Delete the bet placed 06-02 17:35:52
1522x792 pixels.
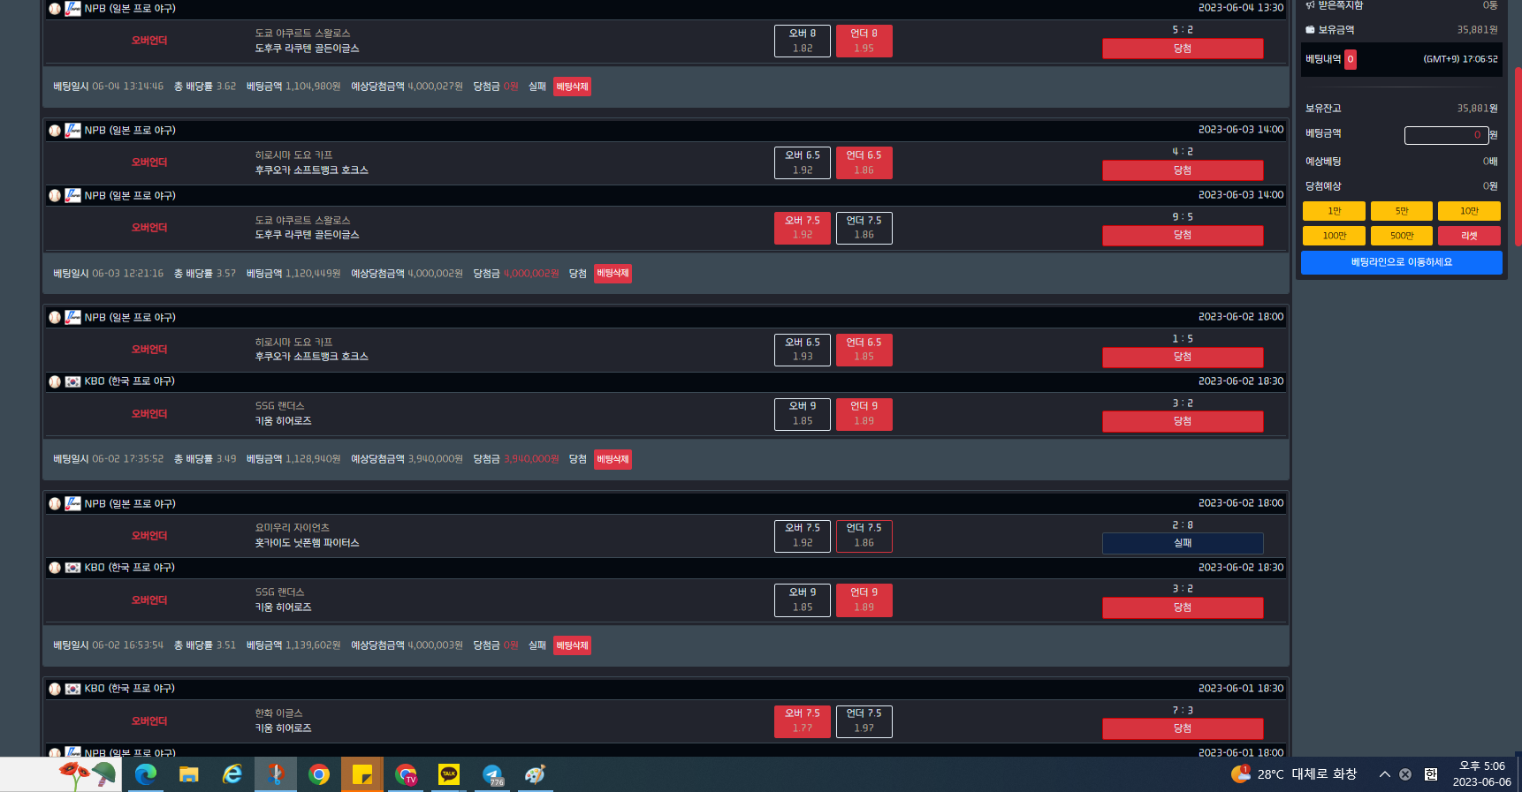coord(613,459)
